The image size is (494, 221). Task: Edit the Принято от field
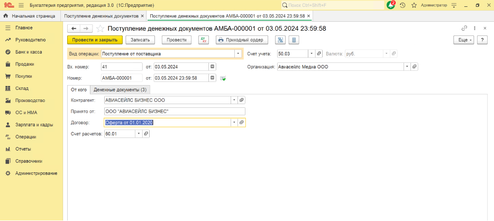point(174,112)
